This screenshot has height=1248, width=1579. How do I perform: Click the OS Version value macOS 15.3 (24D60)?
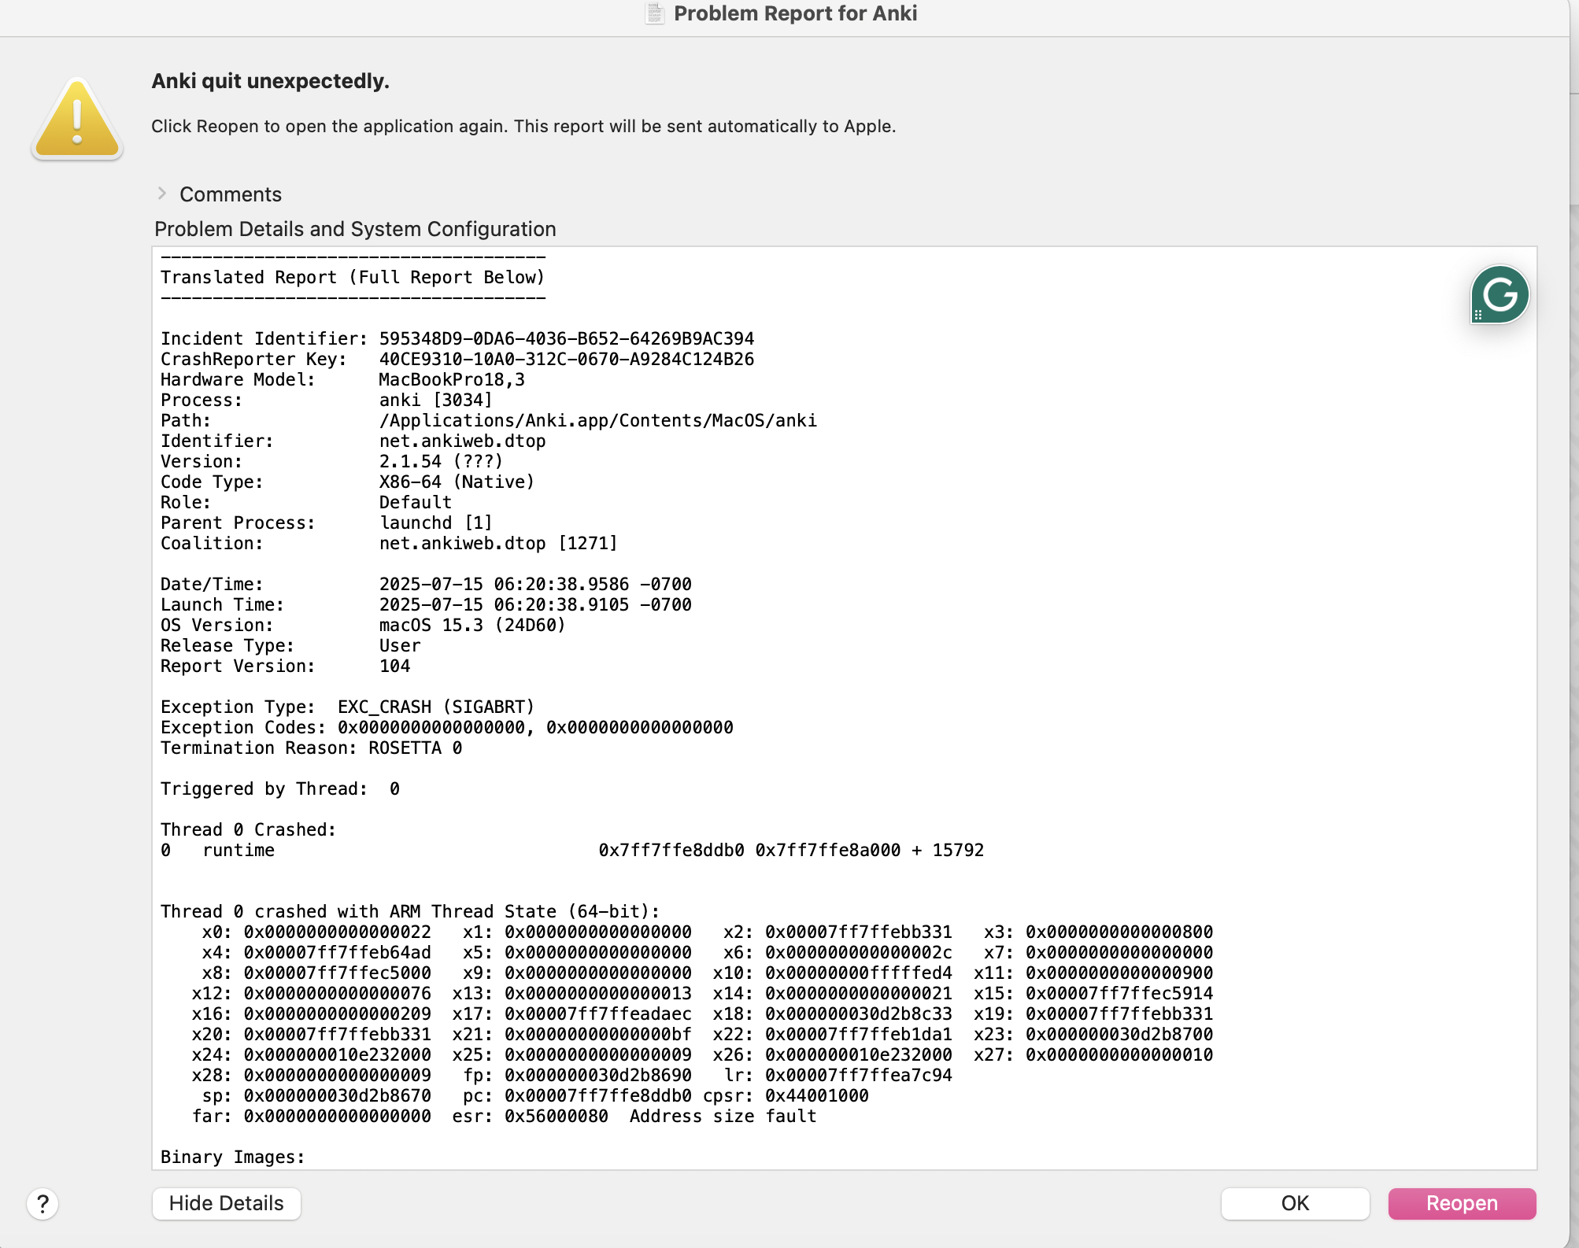472,625
